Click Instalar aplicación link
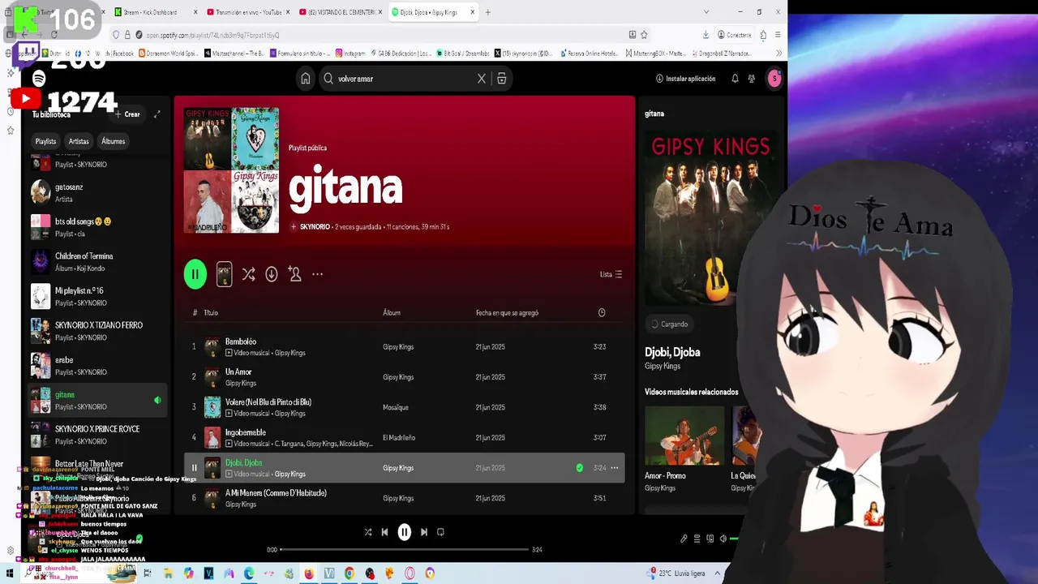 686,79
